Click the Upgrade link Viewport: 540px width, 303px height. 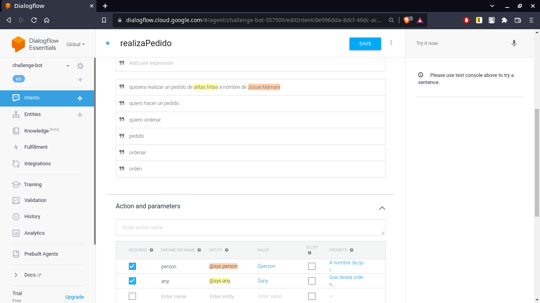click(x=74, y=297)
